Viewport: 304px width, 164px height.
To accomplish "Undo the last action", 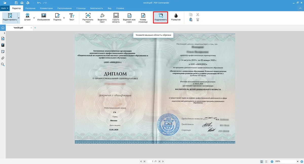I will pyautogui.click(x=39, y=3).
